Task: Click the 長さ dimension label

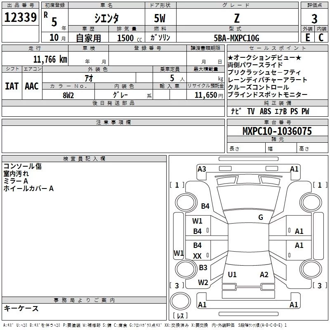Action: pyautogui.click(x=234, y=148)
